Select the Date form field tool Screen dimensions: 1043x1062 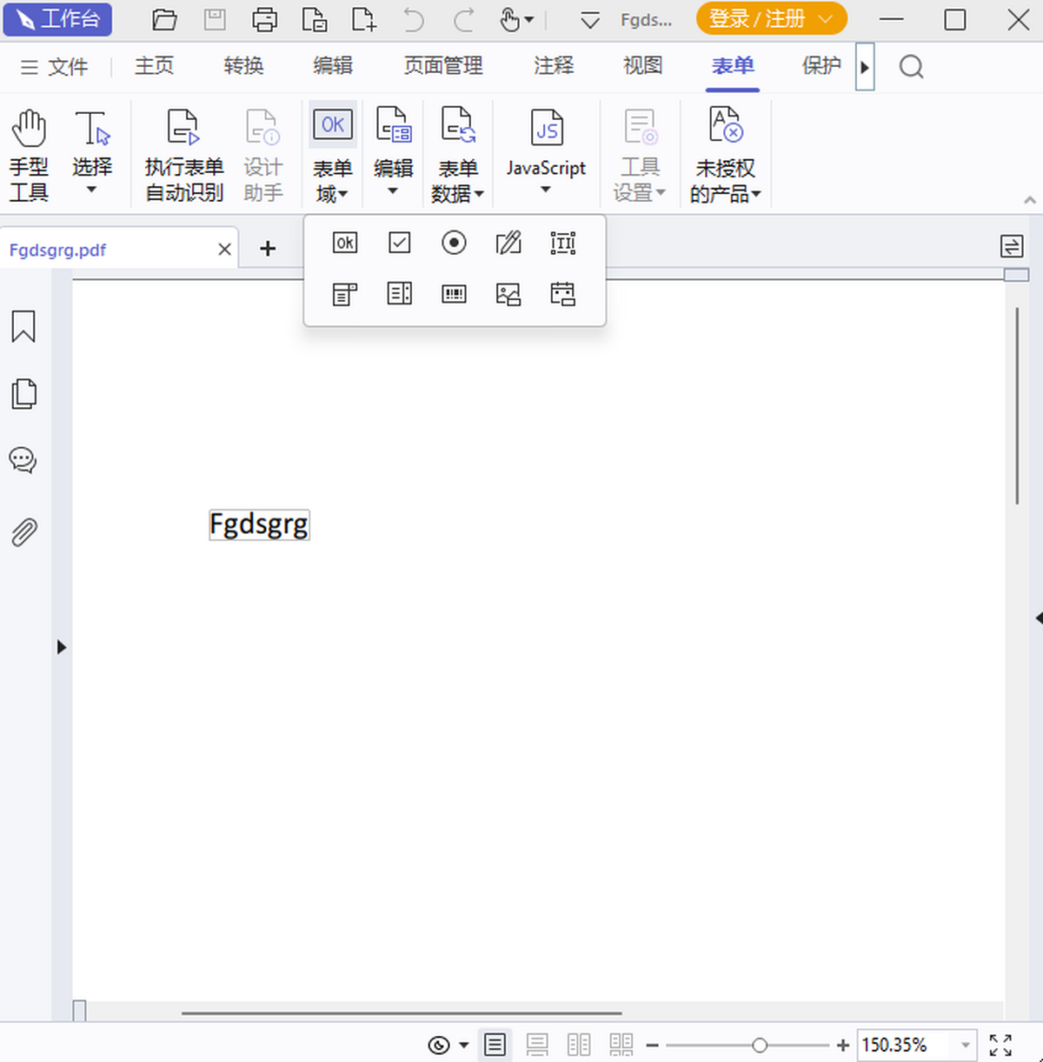[x=562, y=293]
